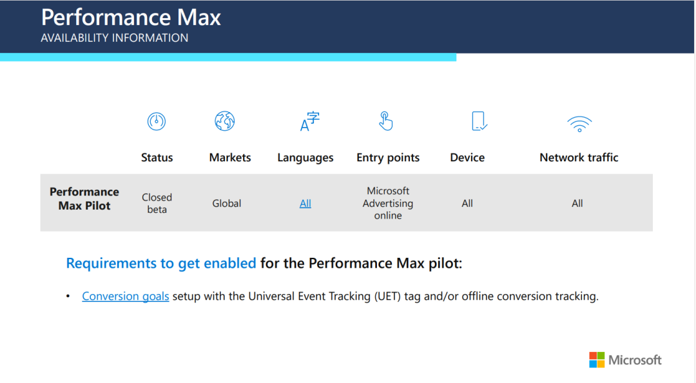Click the Availability Information subtitle

click(115, 38)
